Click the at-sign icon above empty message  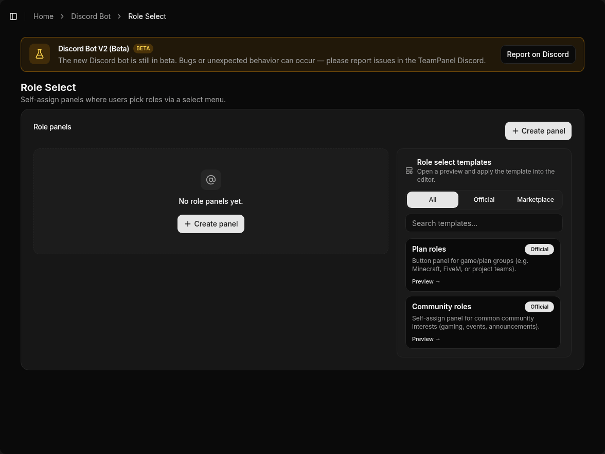coord(211,180)
